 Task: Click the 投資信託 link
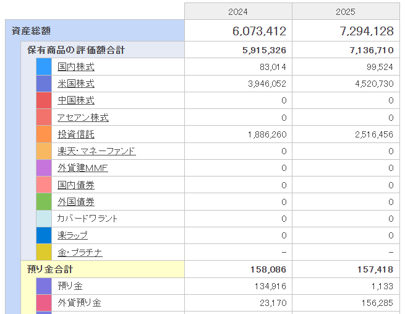[76, 134]
